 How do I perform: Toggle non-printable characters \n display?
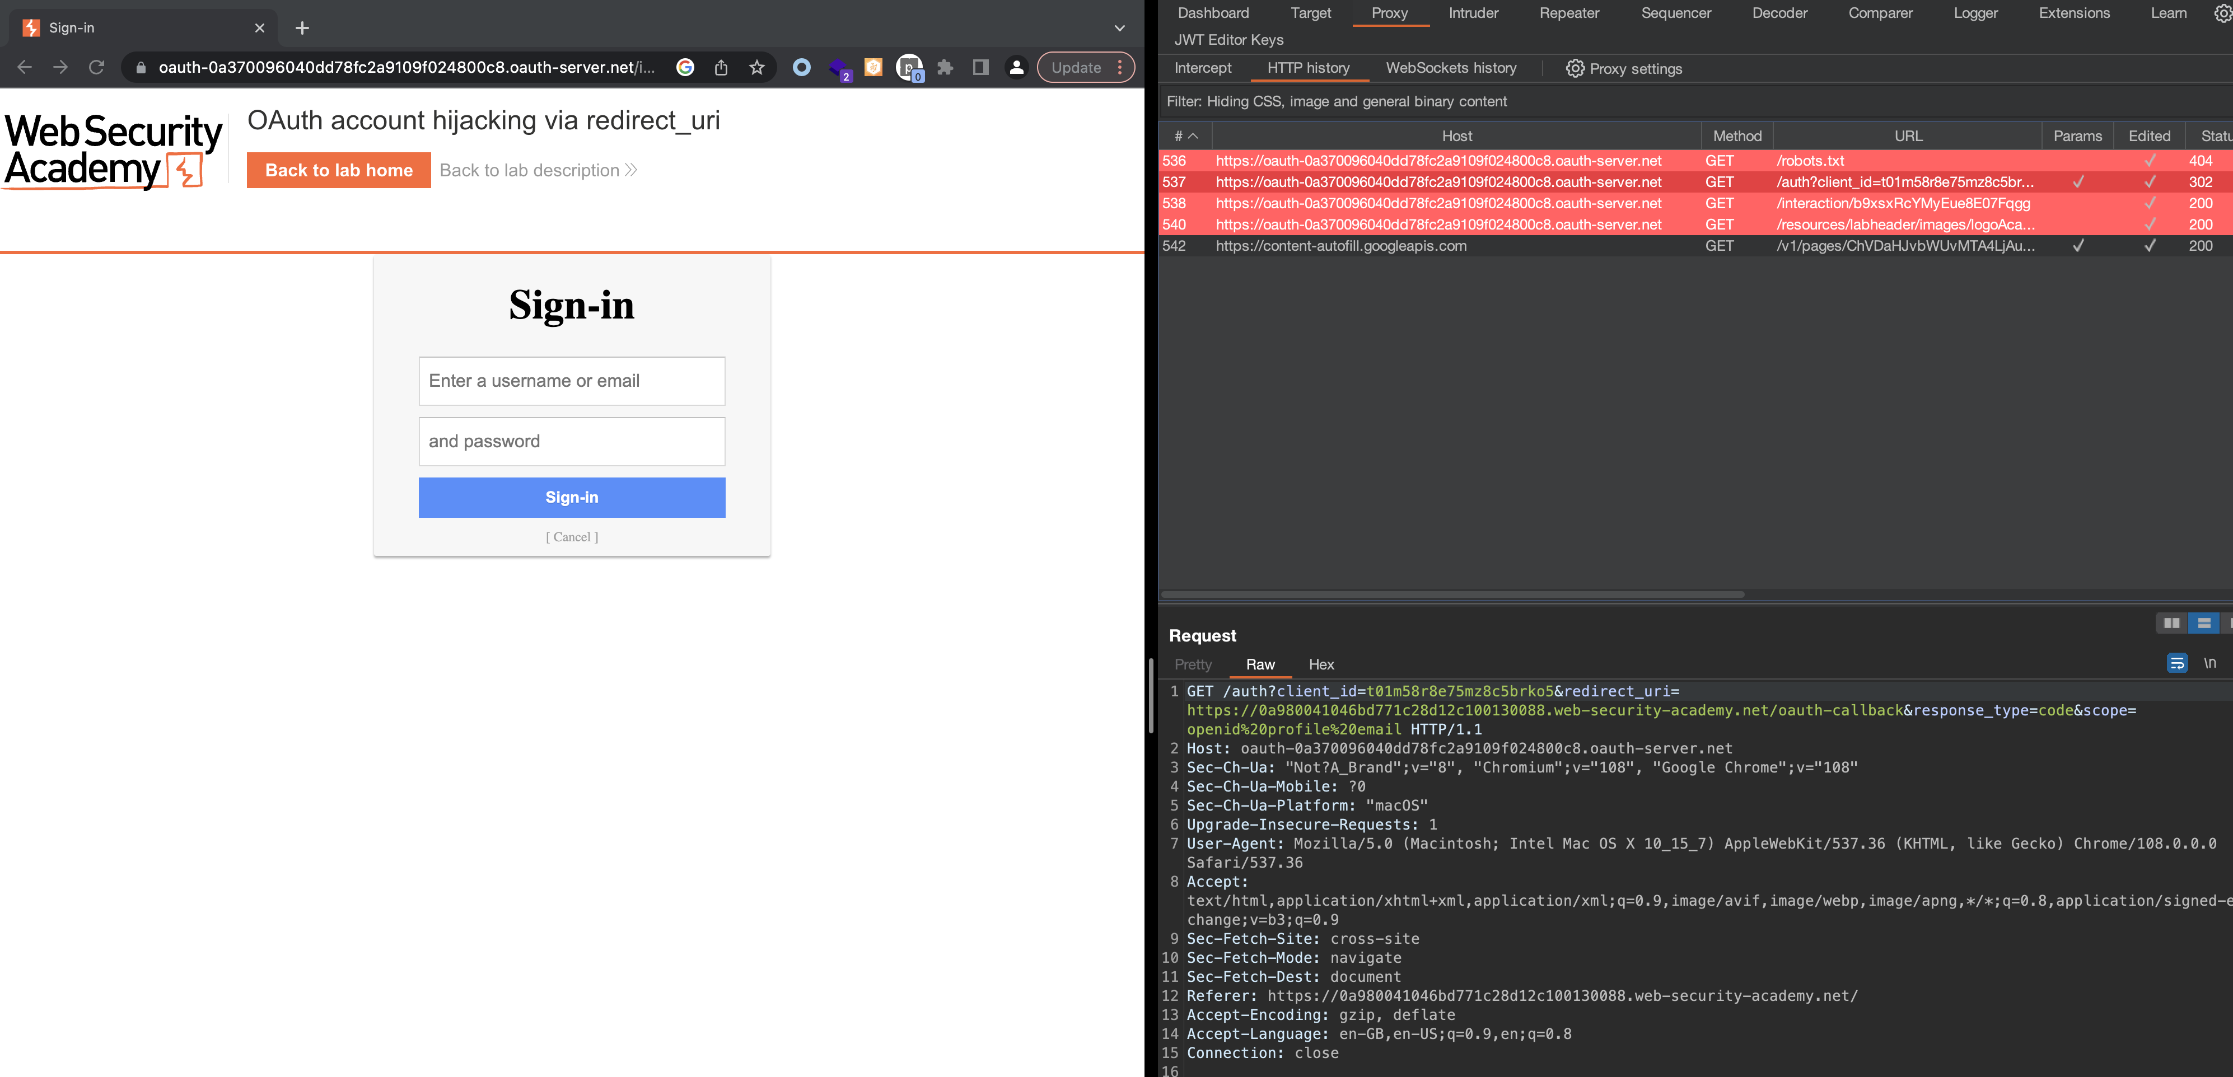[x=2209, y=664]
